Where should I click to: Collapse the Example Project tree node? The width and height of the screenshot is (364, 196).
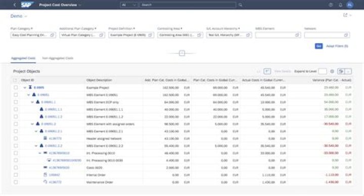click(25, 88)
